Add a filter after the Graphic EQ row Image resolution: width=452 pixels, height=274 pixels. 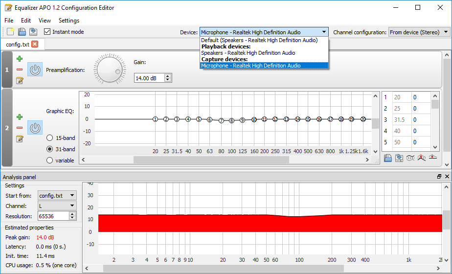tap(20, 117)
